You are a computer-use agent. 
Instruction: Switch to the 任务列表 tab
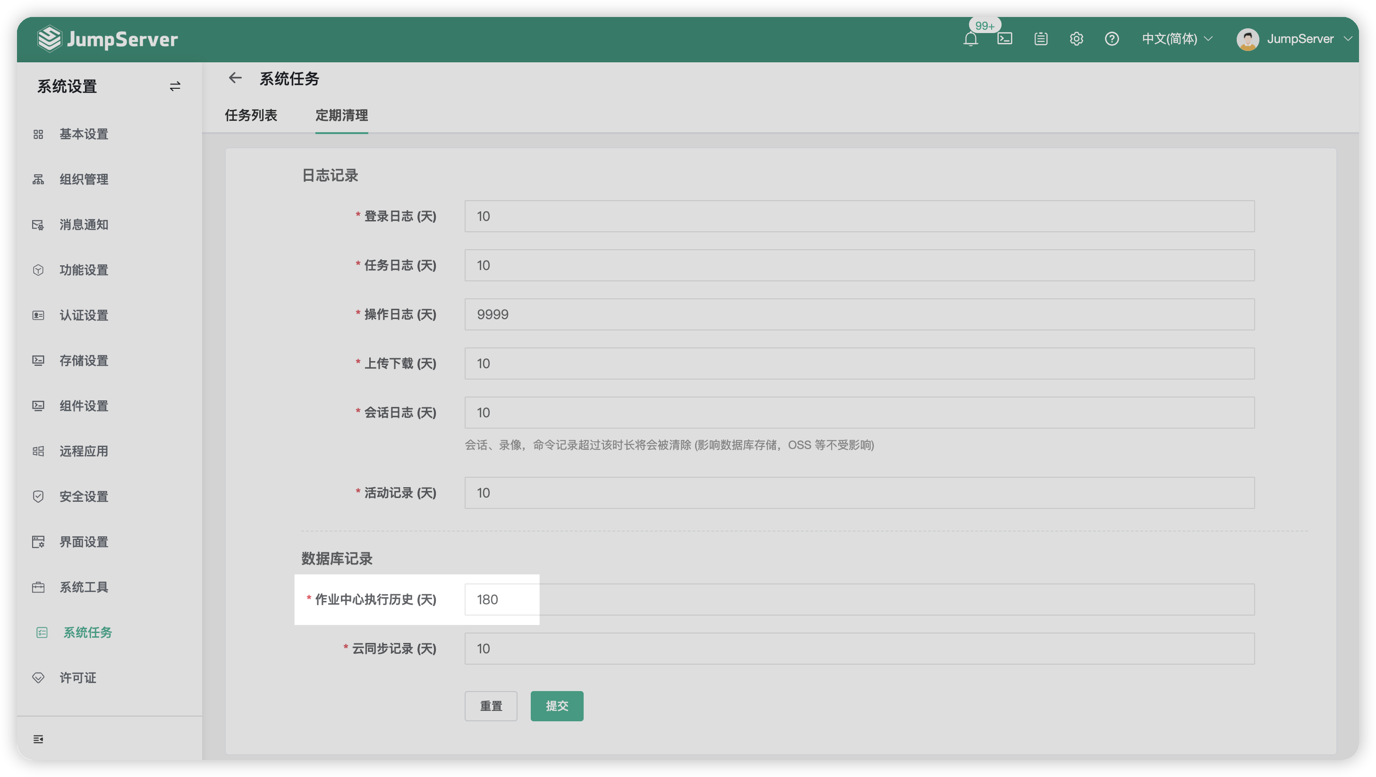point(251,115)
